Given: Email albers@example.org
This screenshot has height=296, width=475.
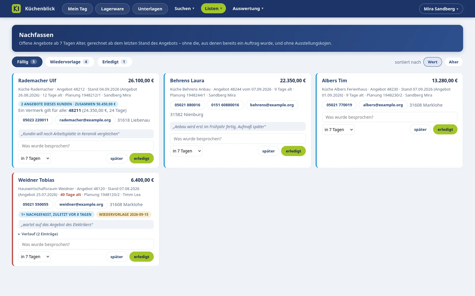Looking at the screenshot, I should click(383, 105).
